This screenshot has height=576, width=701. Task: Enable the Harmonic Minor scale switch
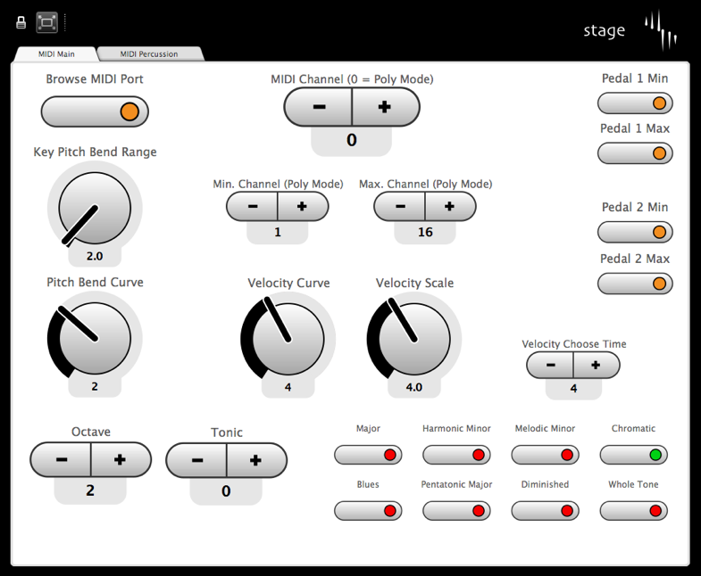coord(456,455)
